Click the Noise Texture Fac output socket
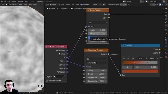The height and width of the screenshot is (94, 168). [109, 14]
